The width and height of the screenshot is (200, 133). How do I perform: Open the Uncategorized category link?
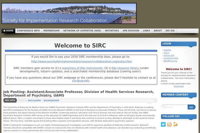[51, 100]
